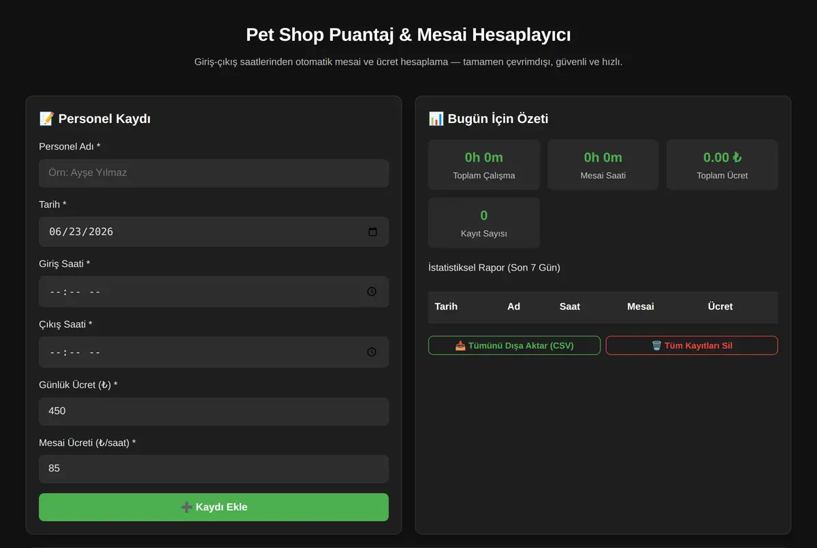Click the Kayıt Sayısı summary card
817x548 pixels.
(484, 223)
